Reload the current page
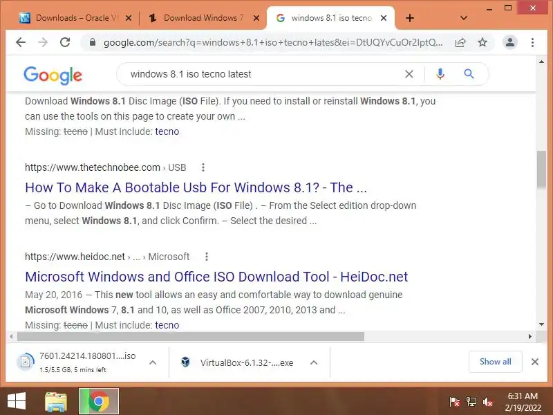The width and height of the screenshot is (553, 415). [x=65, y=43]
